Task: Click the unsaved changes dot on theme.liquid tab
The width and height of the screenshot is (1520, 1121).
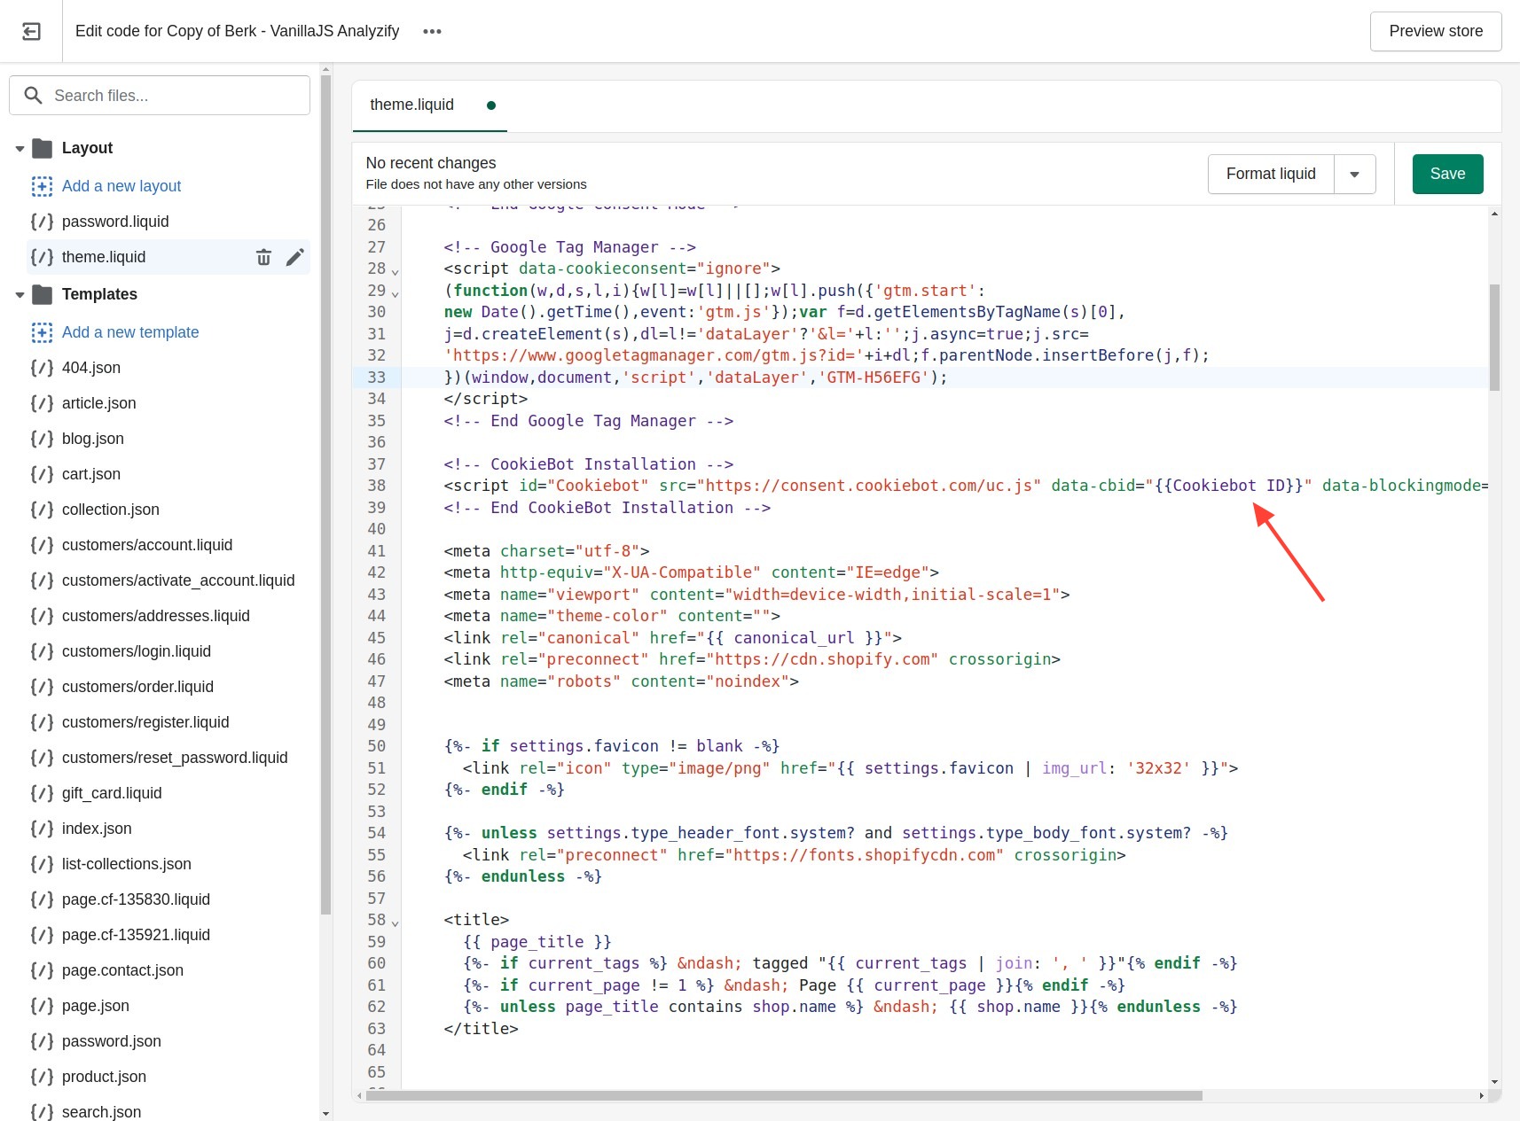Action: pyautogui.click(x=491, y=105)
